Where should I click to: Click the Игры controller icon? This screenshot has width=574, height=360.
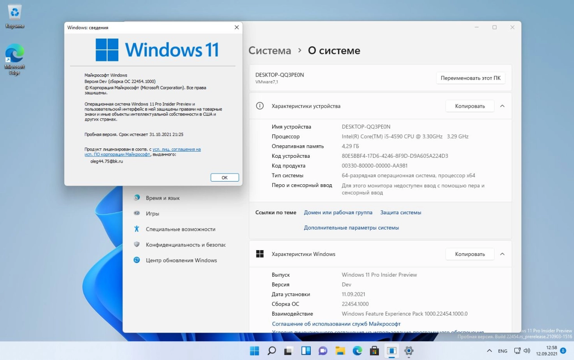137,213
